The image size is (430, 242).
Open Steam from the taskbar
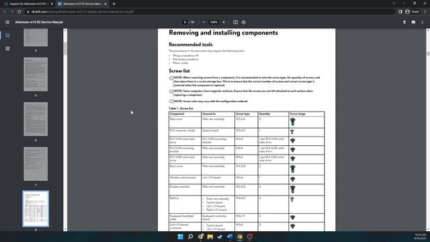tap(220, 237)
